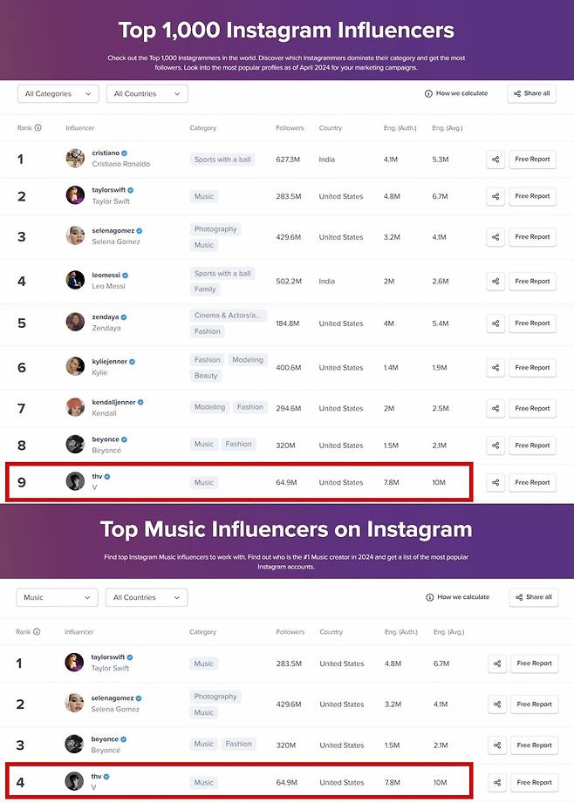The width and height of the screenshot is (574, 803).
Task: Click Free Report for Leo Messi
Action: coord(532,281)
